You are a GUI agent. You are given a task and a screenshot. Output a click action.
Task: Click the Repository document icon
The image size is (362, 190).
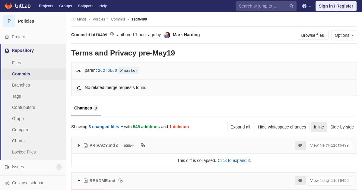click(7, 51)
